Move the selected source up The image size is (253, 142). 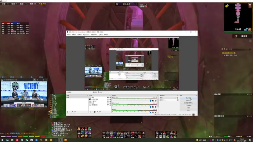(98, 112)
